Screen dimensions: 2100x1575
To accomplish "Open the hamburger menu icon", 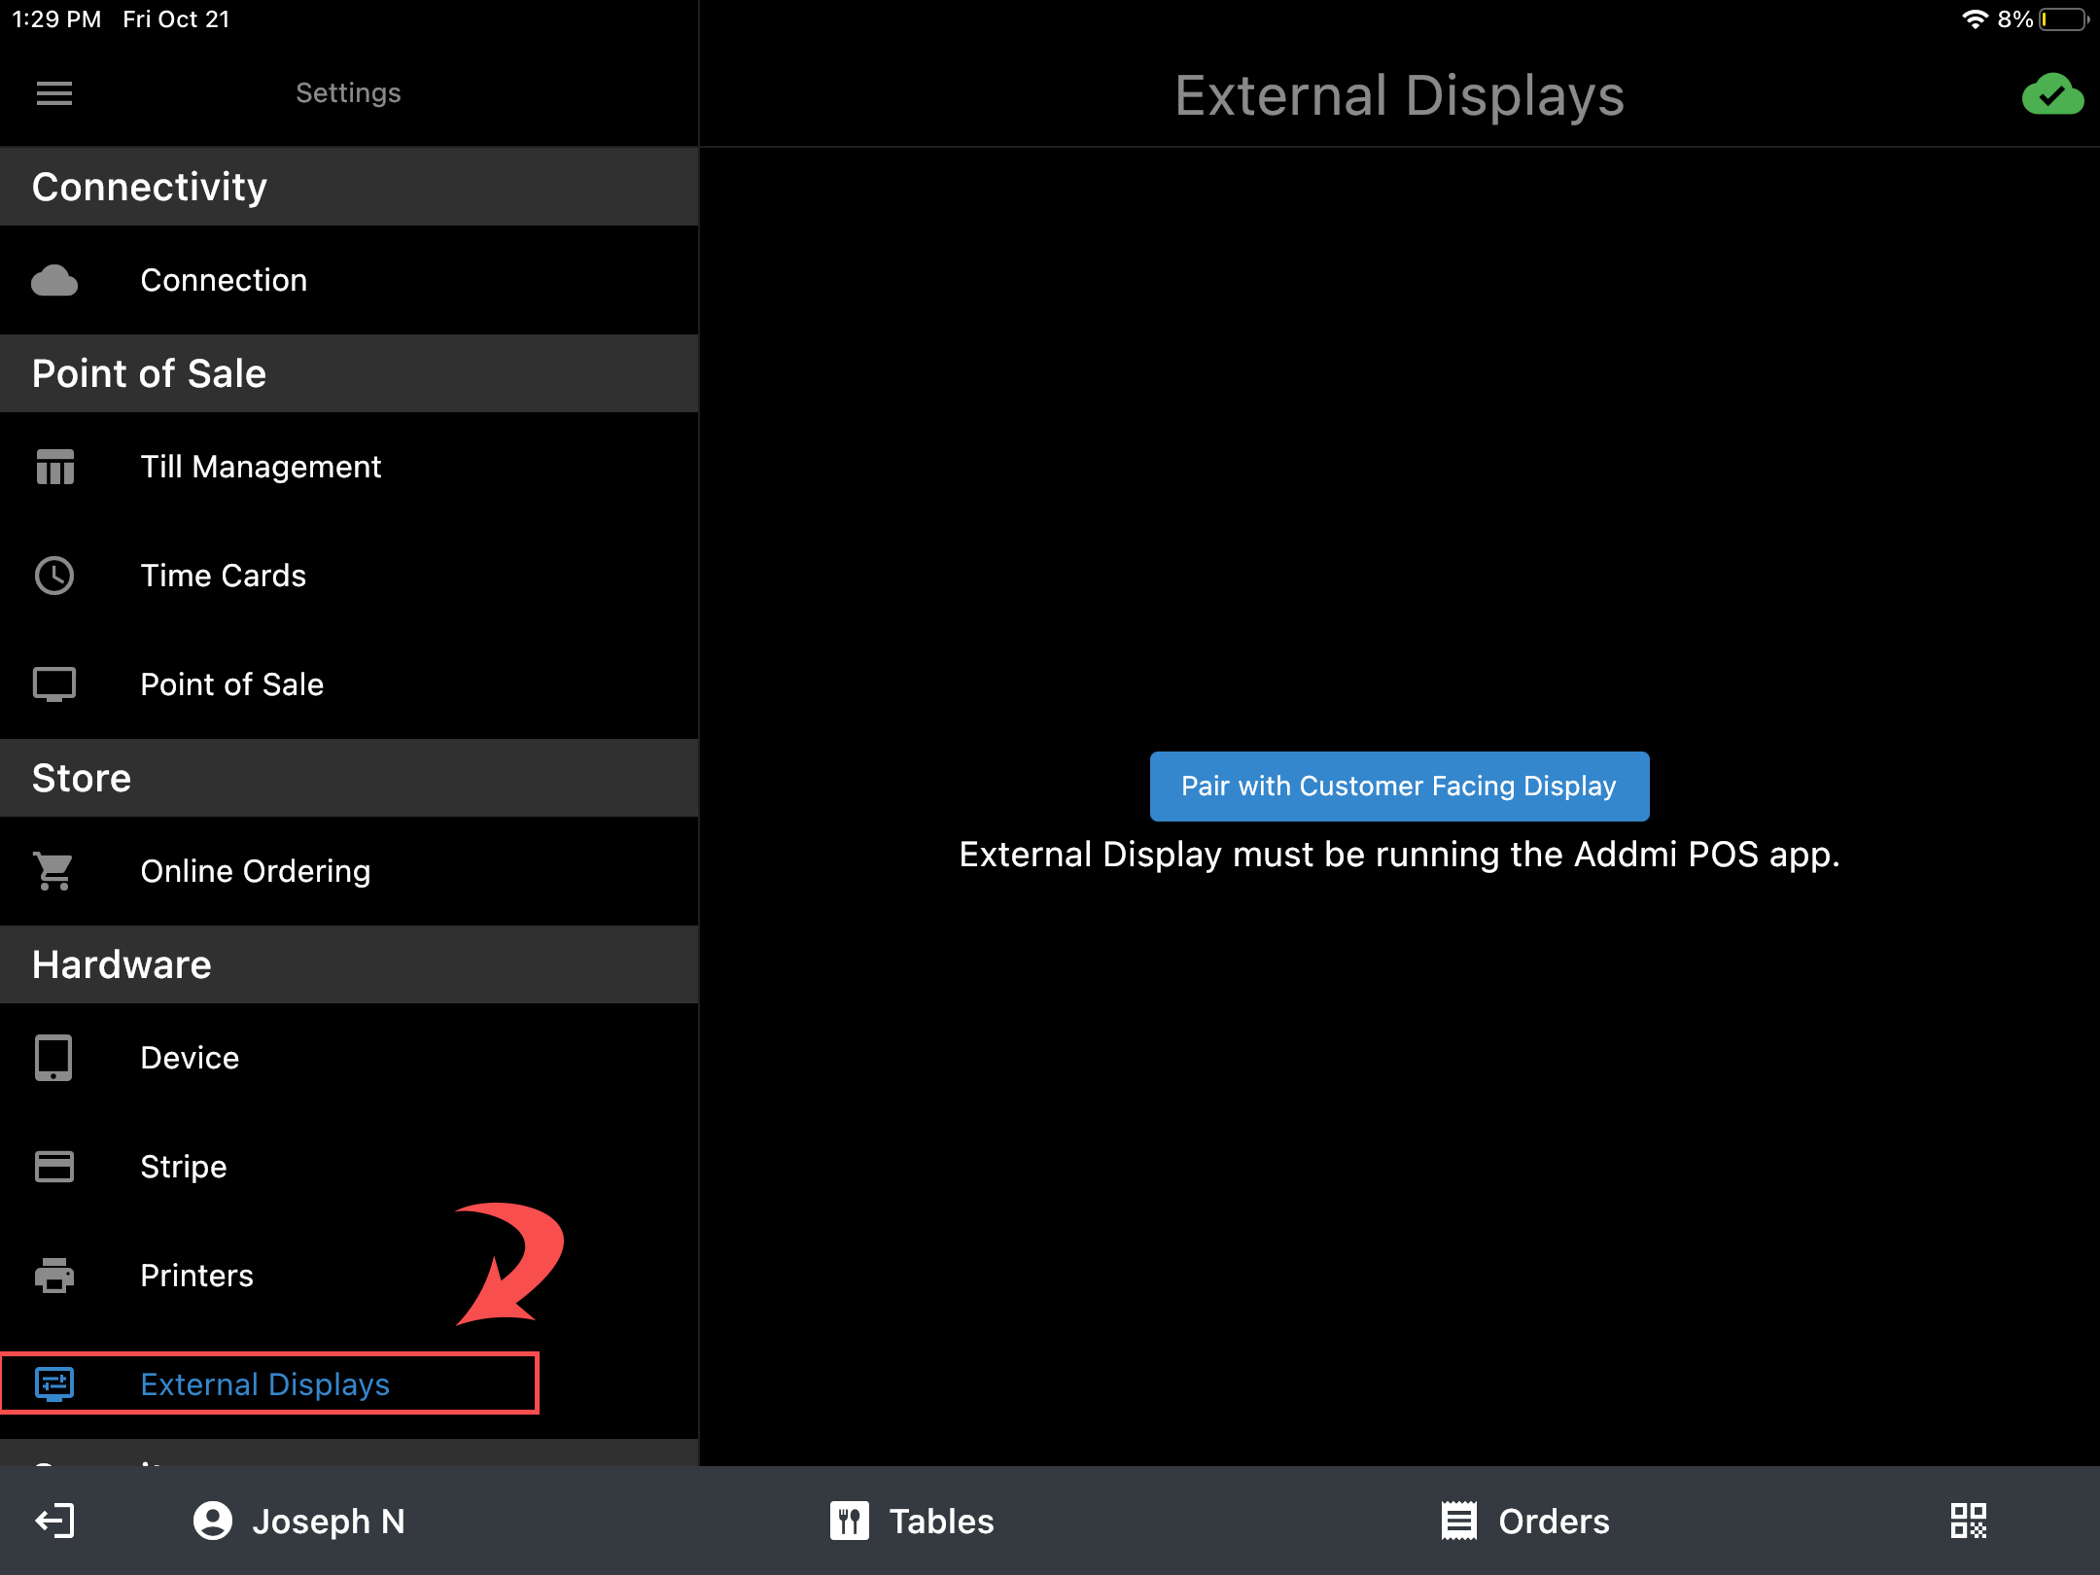I will [x=54, y=93].
